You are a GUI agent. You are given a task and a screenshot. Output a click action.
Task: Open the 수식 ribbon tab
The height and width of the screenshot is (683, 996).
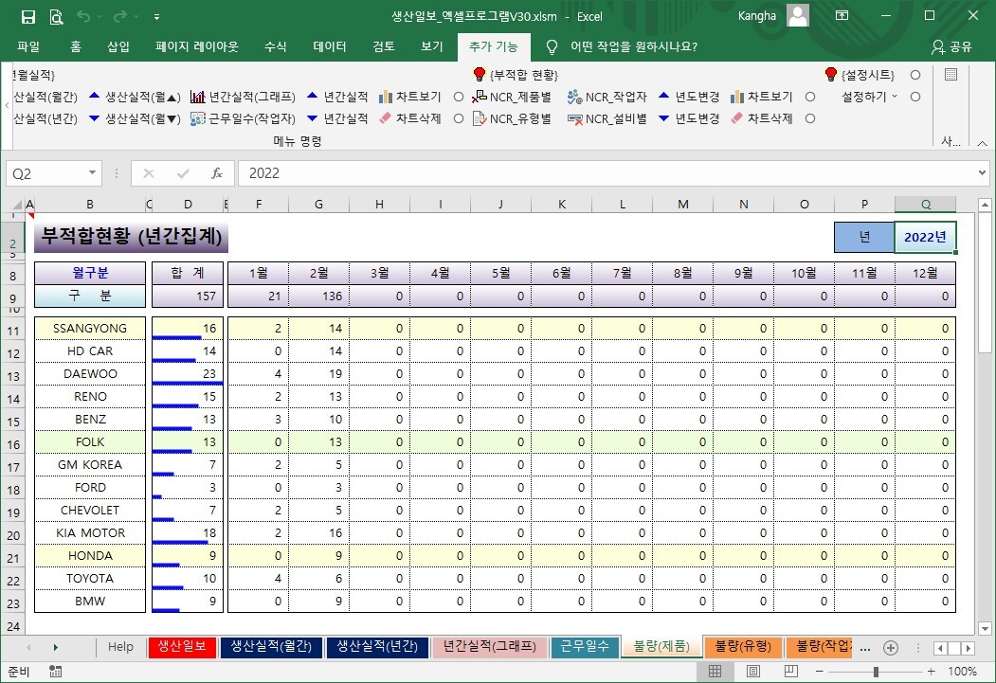tap(275, 46)
